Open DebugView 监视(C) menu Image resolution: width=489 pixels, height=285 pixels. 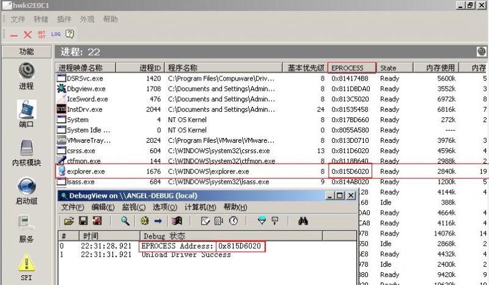(134, 207)
